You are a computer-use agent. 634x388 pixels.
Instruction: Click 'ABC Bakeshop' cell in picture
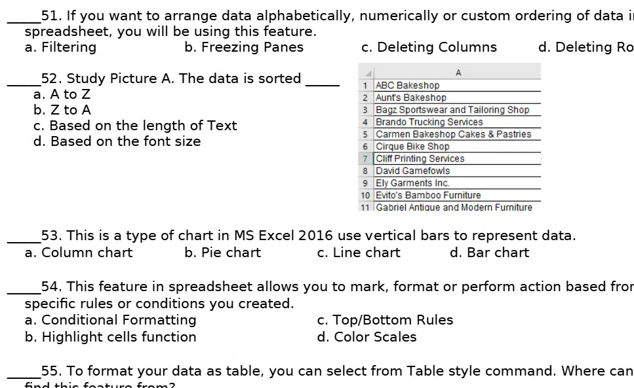pyautogui.click(x=458, y=86)
